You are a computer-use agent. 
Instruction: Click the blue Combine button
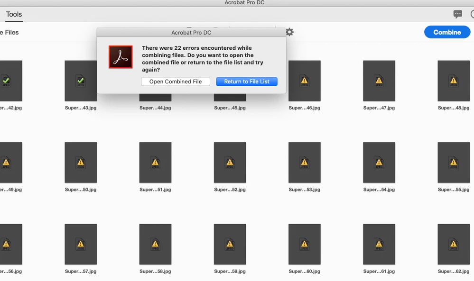447,32
